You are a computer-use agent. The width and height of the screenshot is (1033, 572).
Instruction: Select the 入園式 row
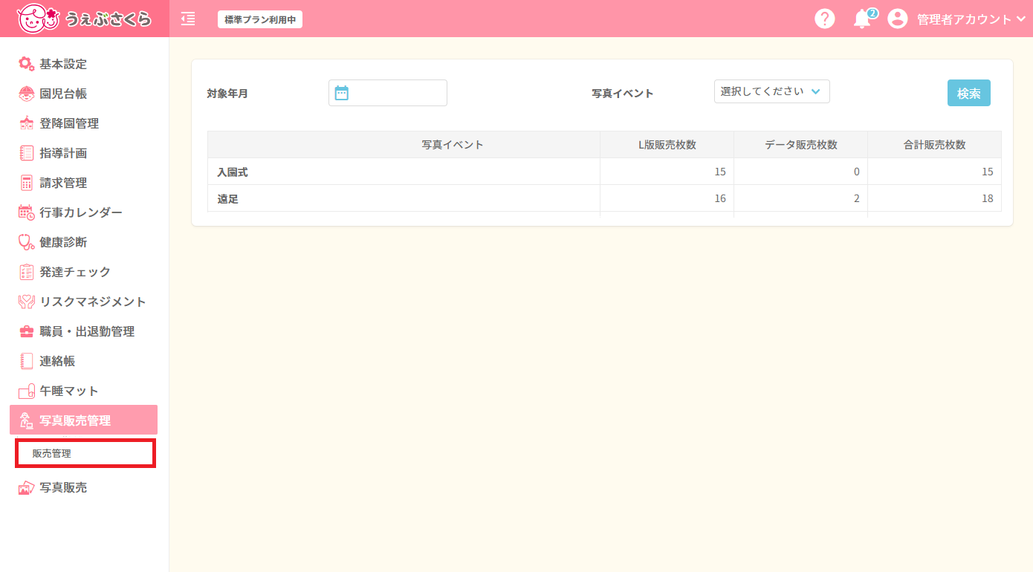pos(604,172)
